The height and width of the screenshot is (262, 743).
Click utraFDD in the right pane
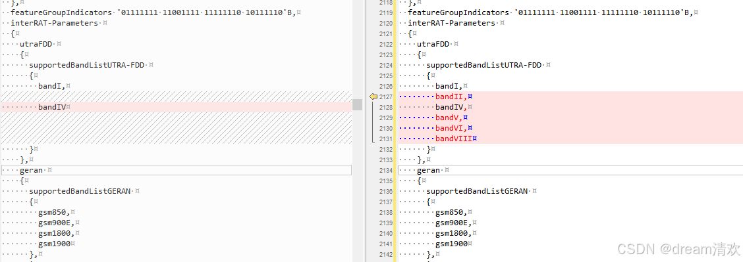pos(433,44)
